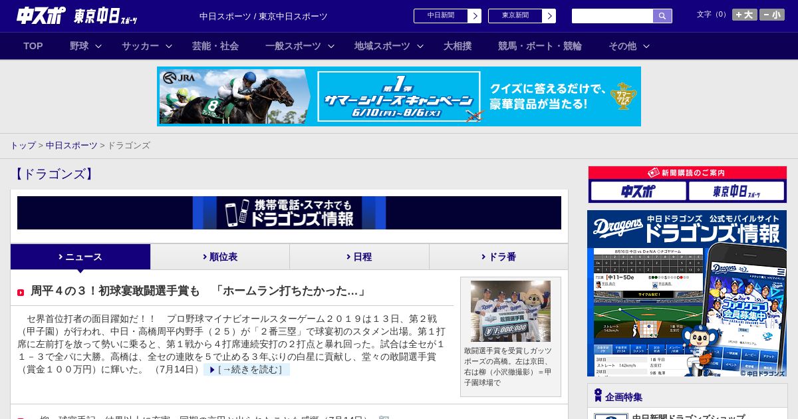Switch to the 日程 tab
The image size is (798, 419).
click(359, 257)
